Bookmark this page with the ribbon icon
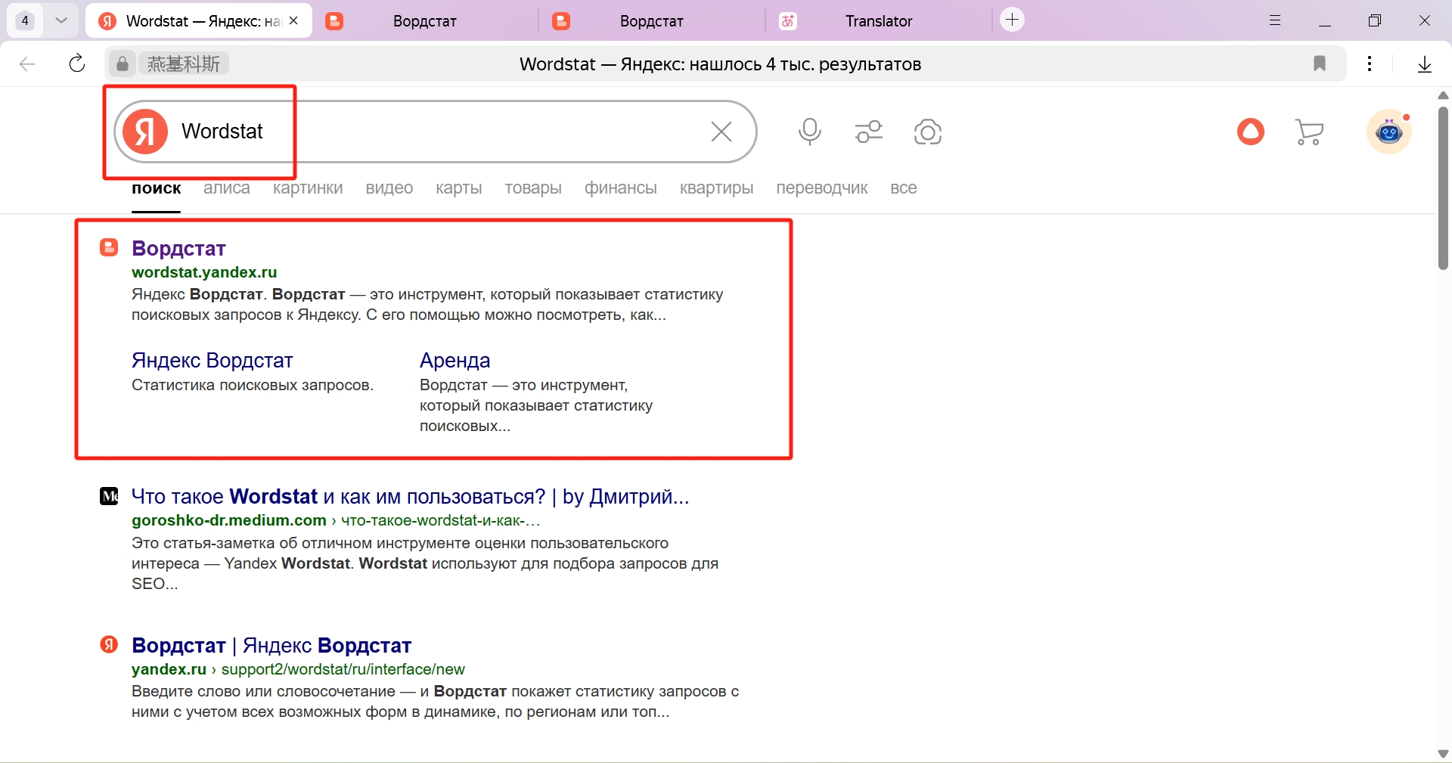1452x763 pixels. tap(1320, 64)
